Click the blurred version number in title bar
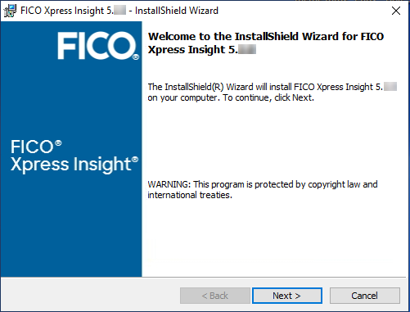This screenshot has width=410, height=312. [119, 11]
